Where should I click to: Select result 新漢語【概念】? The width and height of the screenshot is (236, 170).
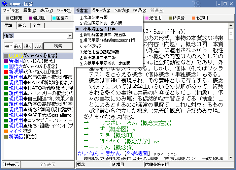[38, 137]
